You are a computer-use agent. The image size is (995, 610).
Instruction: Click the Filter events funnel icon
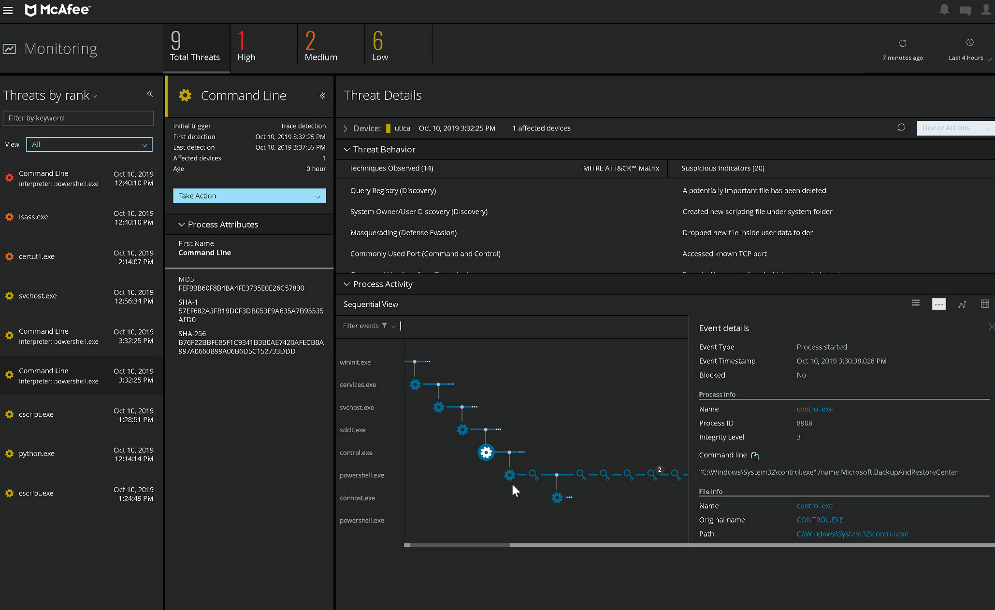[x=385, y=326]
